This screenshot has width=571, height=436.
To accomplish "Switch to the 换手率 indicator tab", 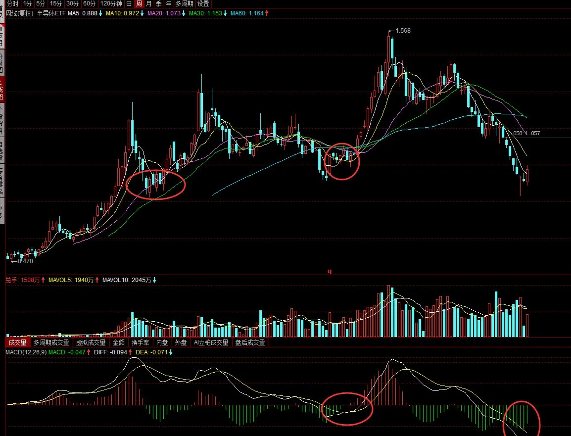I will pos(140,342).
